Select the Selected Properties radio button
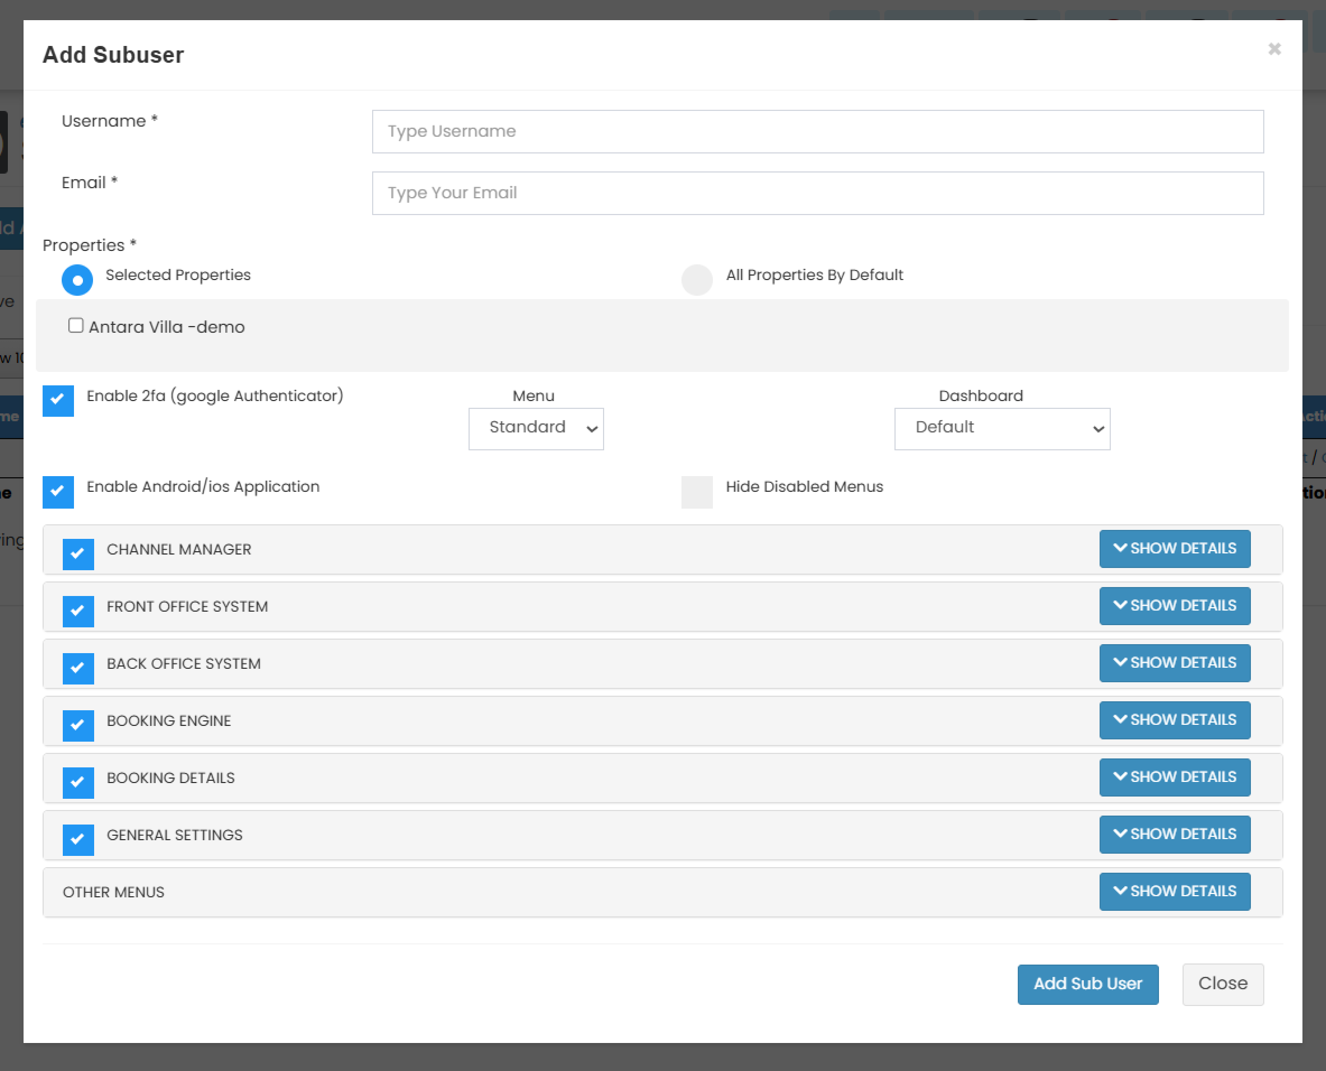This screenshot has height=1071, width=1326. [x=77, y=280]
